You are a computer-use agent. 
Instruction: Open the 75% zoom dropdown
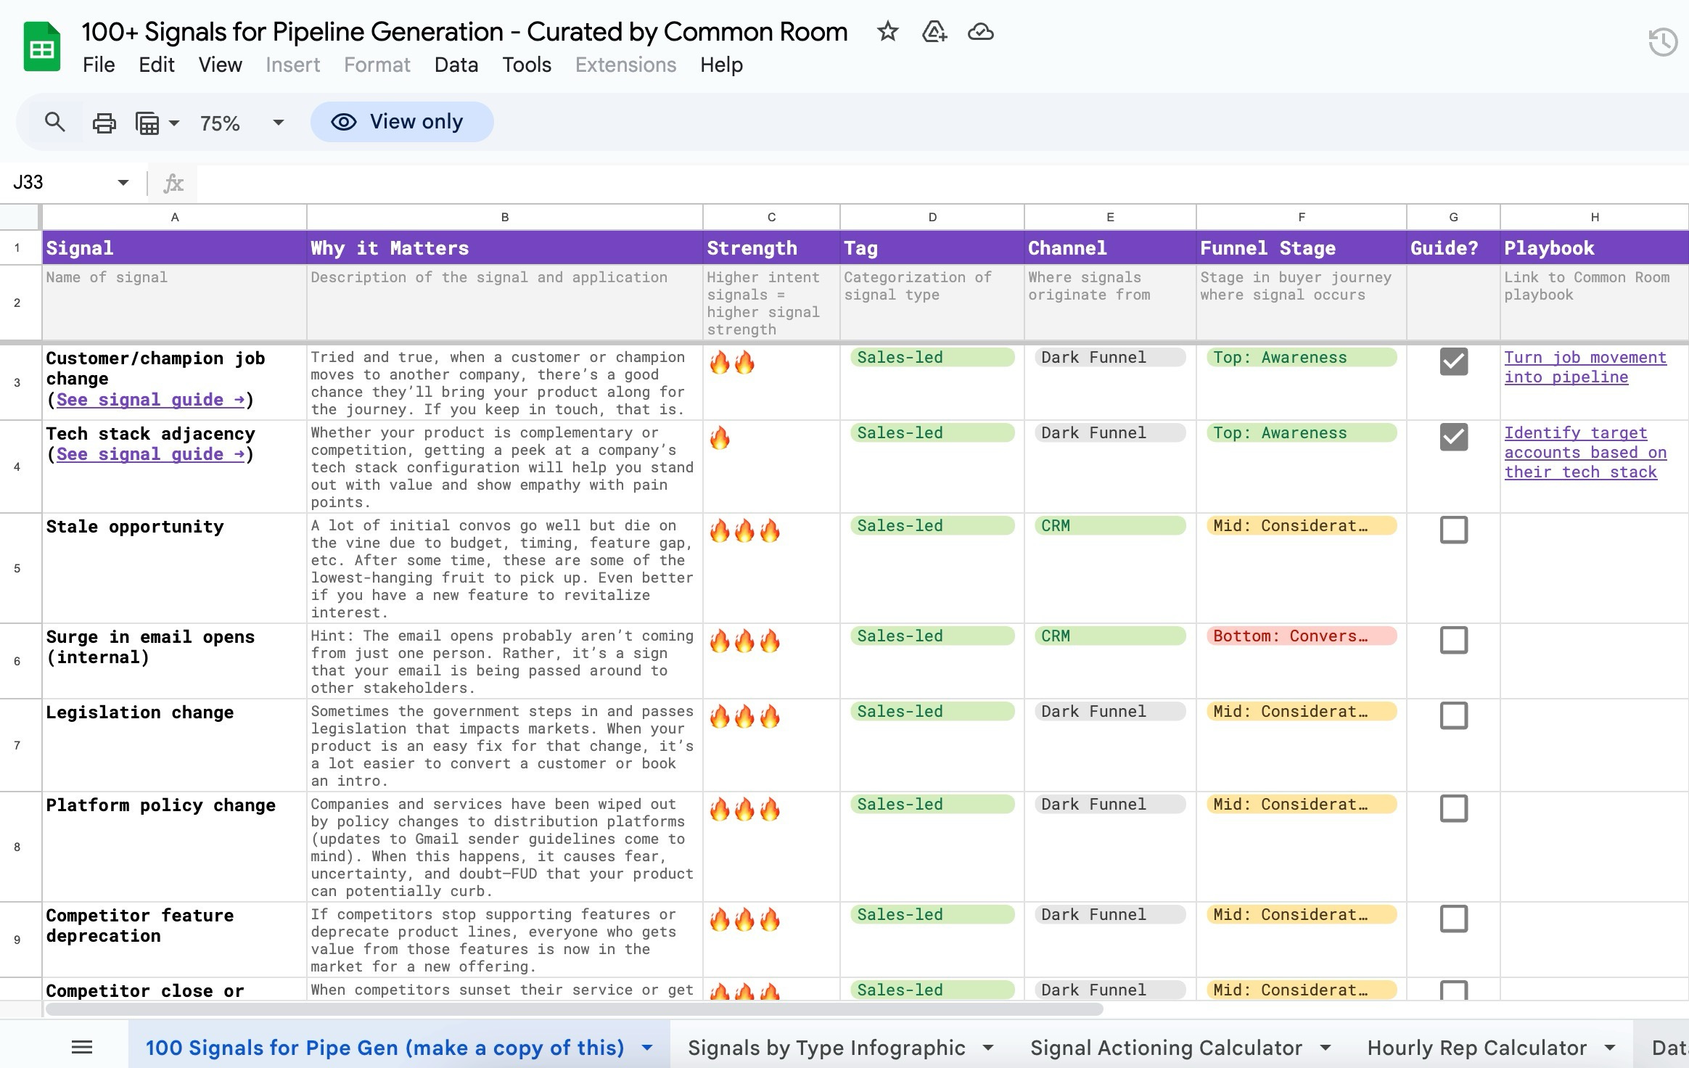278,123
